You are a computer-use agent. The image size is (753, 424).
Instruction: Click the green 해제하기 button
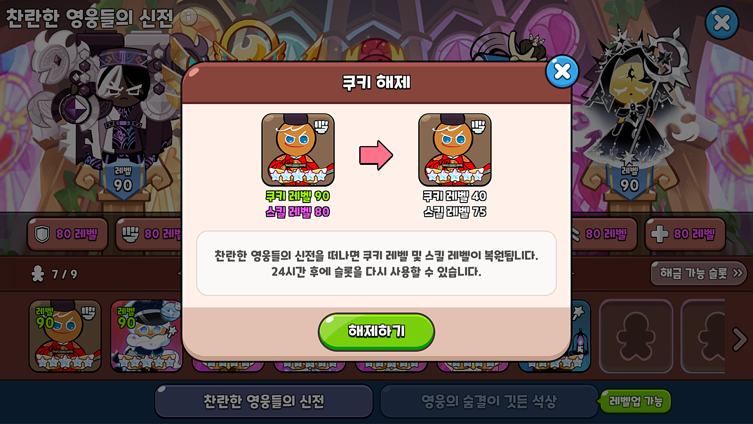click(x=376, y=332)
